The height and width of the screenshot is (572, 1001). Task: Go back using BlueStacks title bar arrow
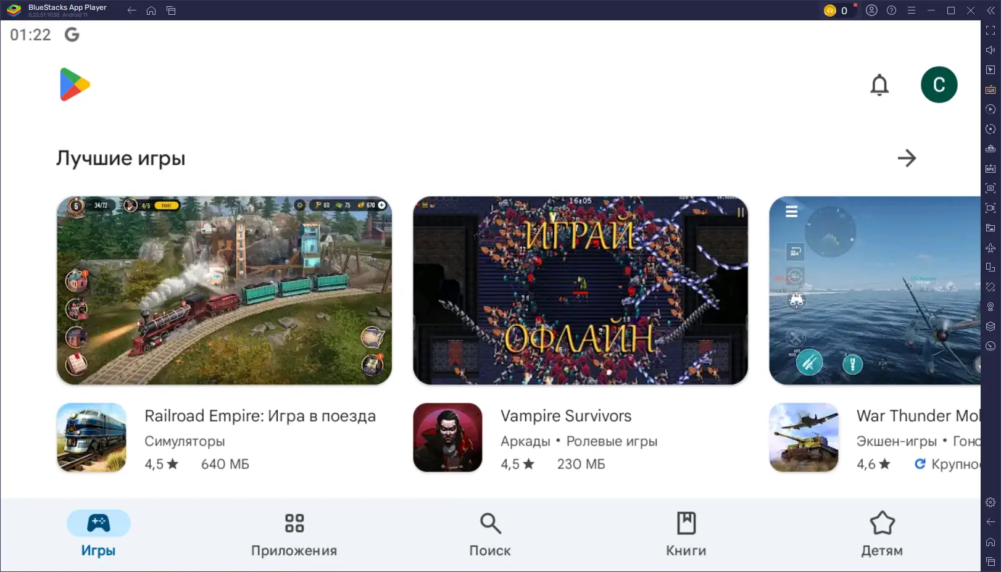[x=131, y=10]
